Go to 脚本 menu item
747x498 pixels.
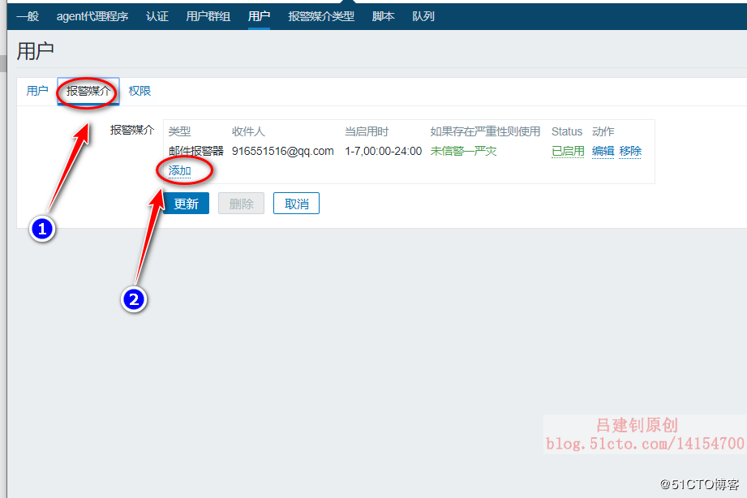tap(384, 16)
